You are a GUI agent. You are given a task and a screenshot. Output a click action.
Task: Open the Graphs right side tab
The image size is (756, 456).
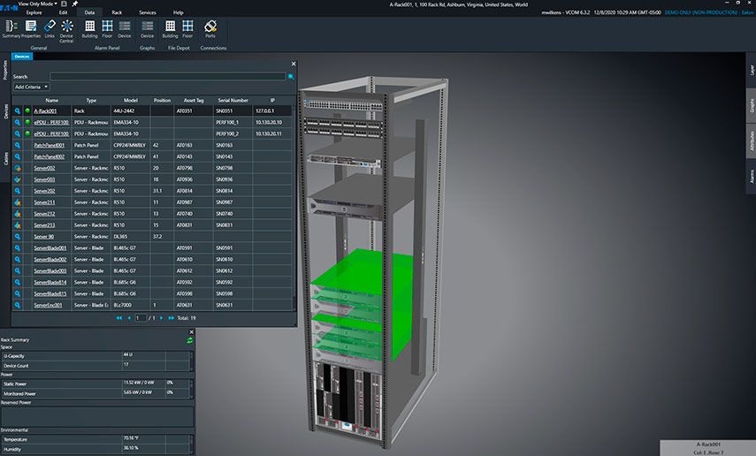[752, 105]
